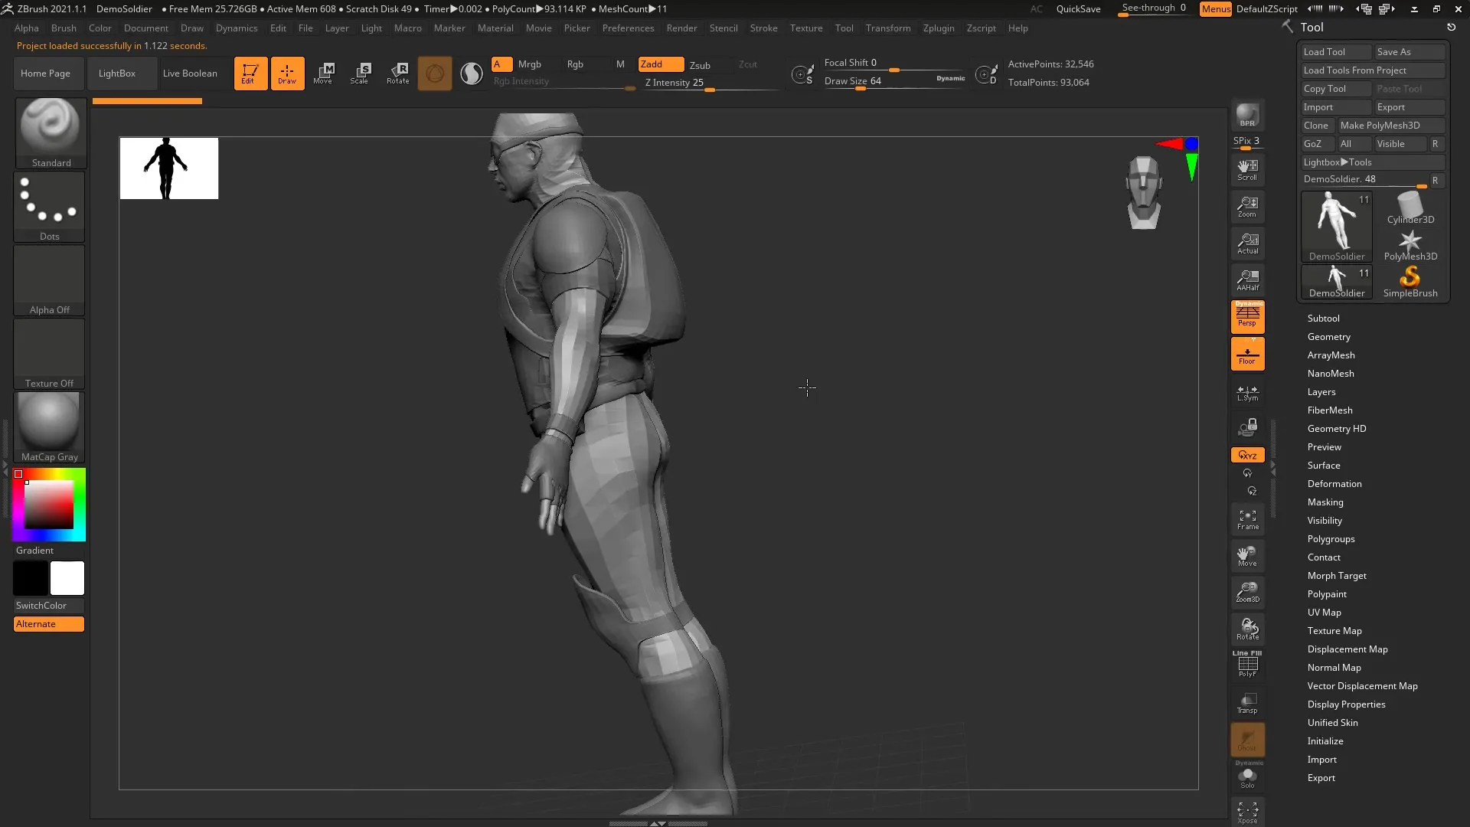Click the Zoom3D navigation icon
1470x827 pixels.
pos(1247,592)
